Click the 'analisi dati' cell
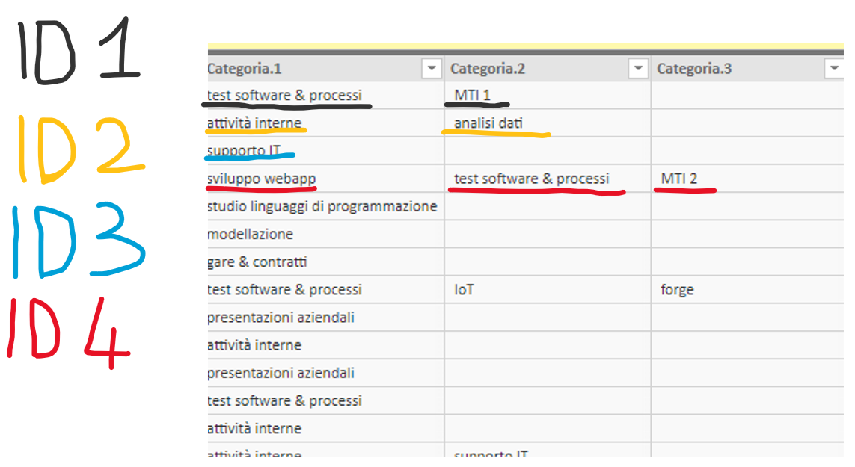This screenshot has width=855, height=467. click(548, 123)
